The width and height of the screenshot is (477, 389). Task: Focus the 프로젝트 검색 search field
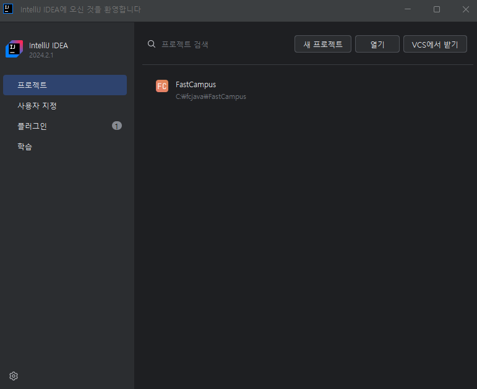tap(219, 44)
